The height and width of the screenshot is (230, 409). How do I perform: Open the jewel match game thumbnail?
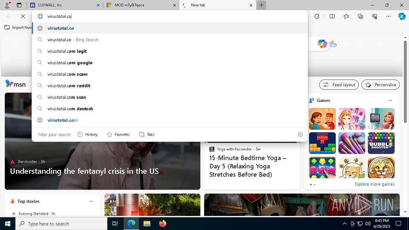click(x=322, y=167)
